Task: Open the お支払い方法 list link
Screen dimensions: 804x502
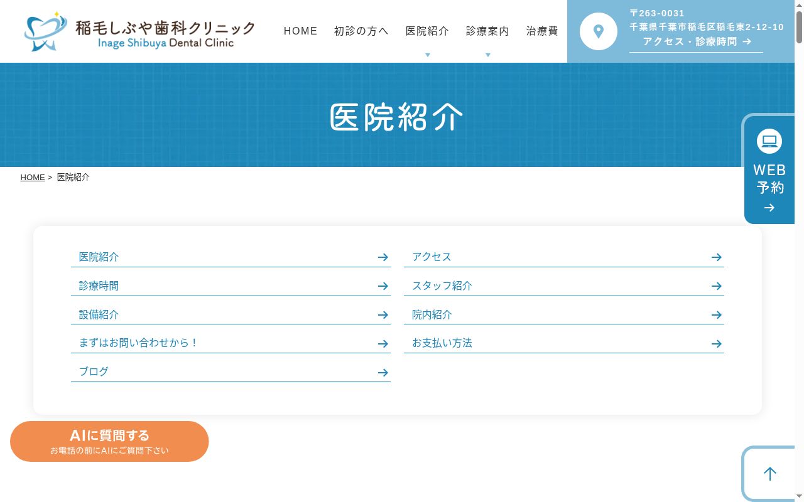Action: coord(564,344)
